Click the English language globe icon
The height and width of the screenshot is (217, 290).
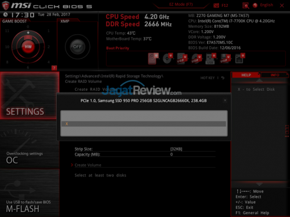pyautogui.click(x=255, y=5)
